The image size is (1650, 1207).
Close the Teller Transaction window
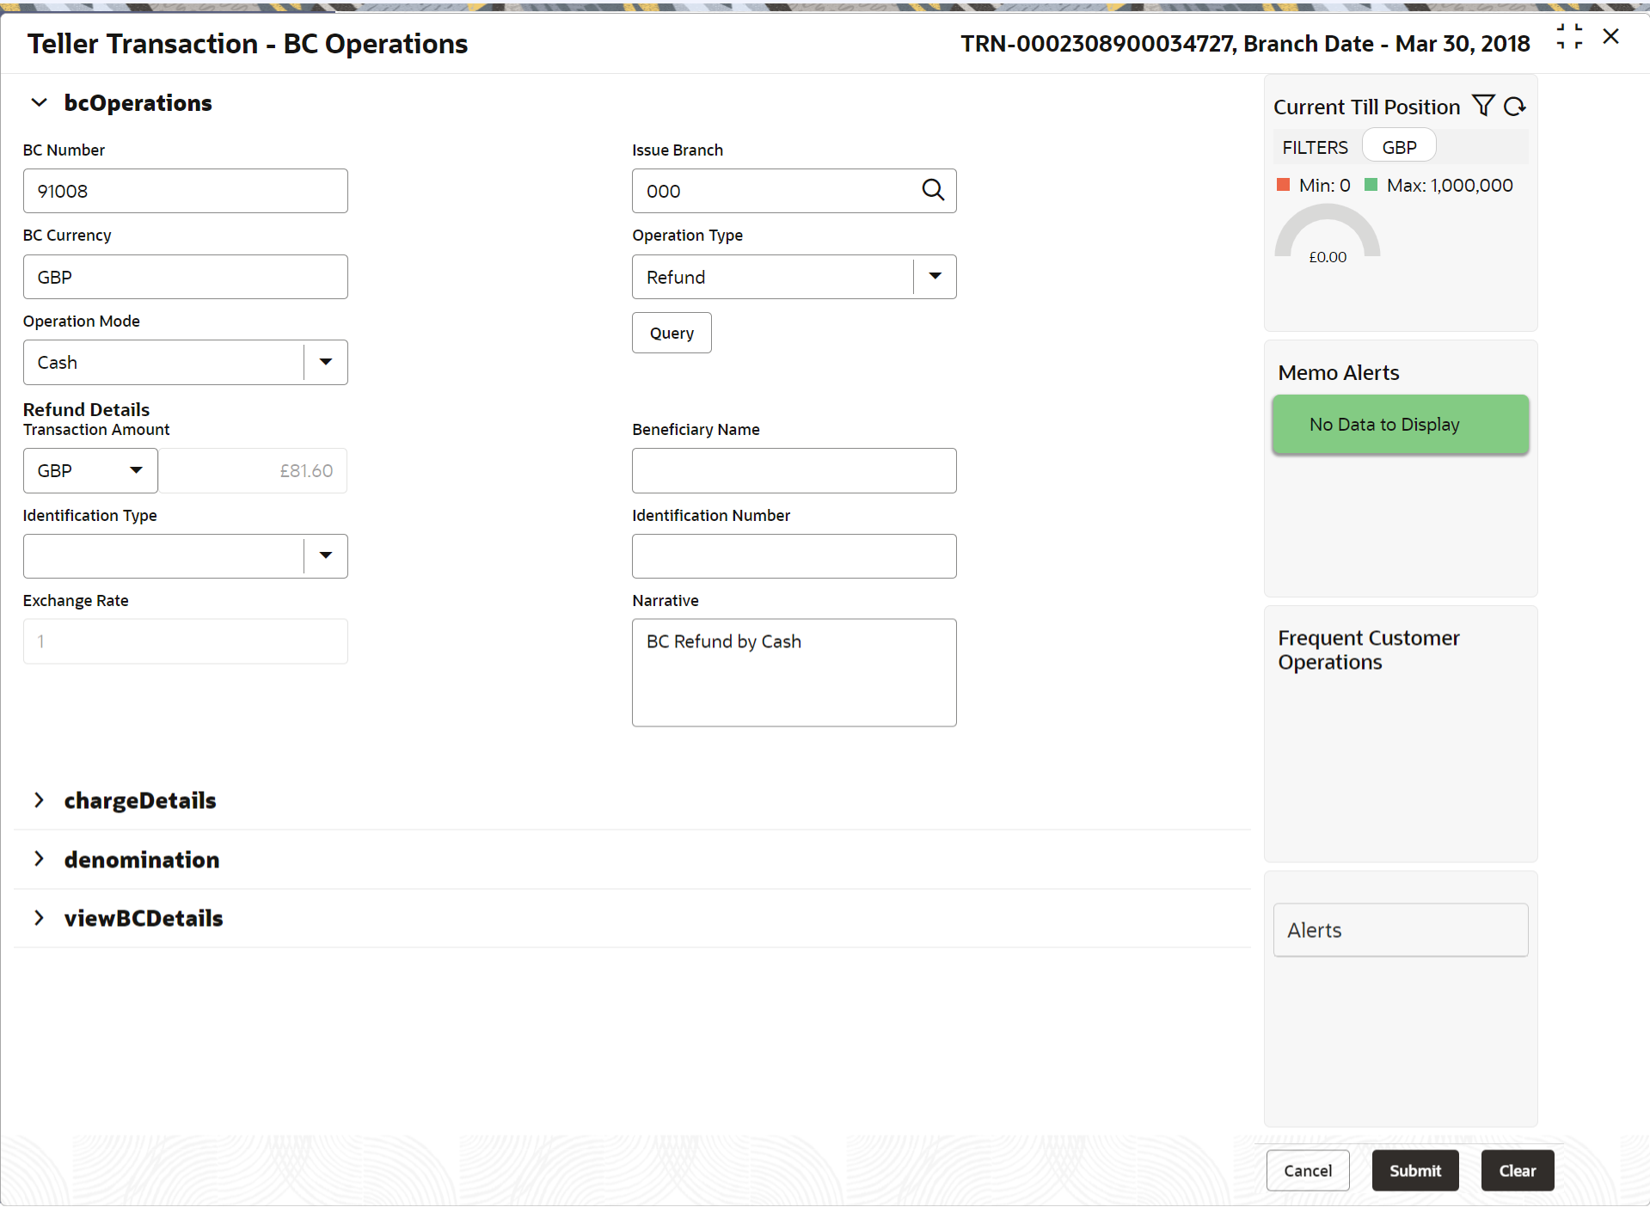[x=1611, y=37]
